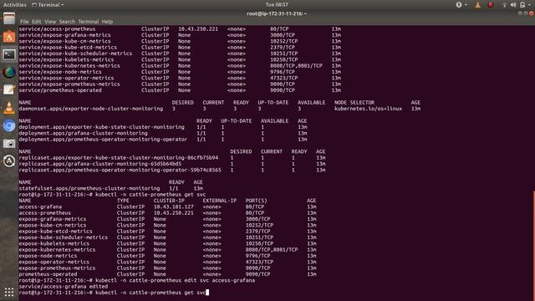
Task: Click the Activities button
Action: (x=15, y=5)
